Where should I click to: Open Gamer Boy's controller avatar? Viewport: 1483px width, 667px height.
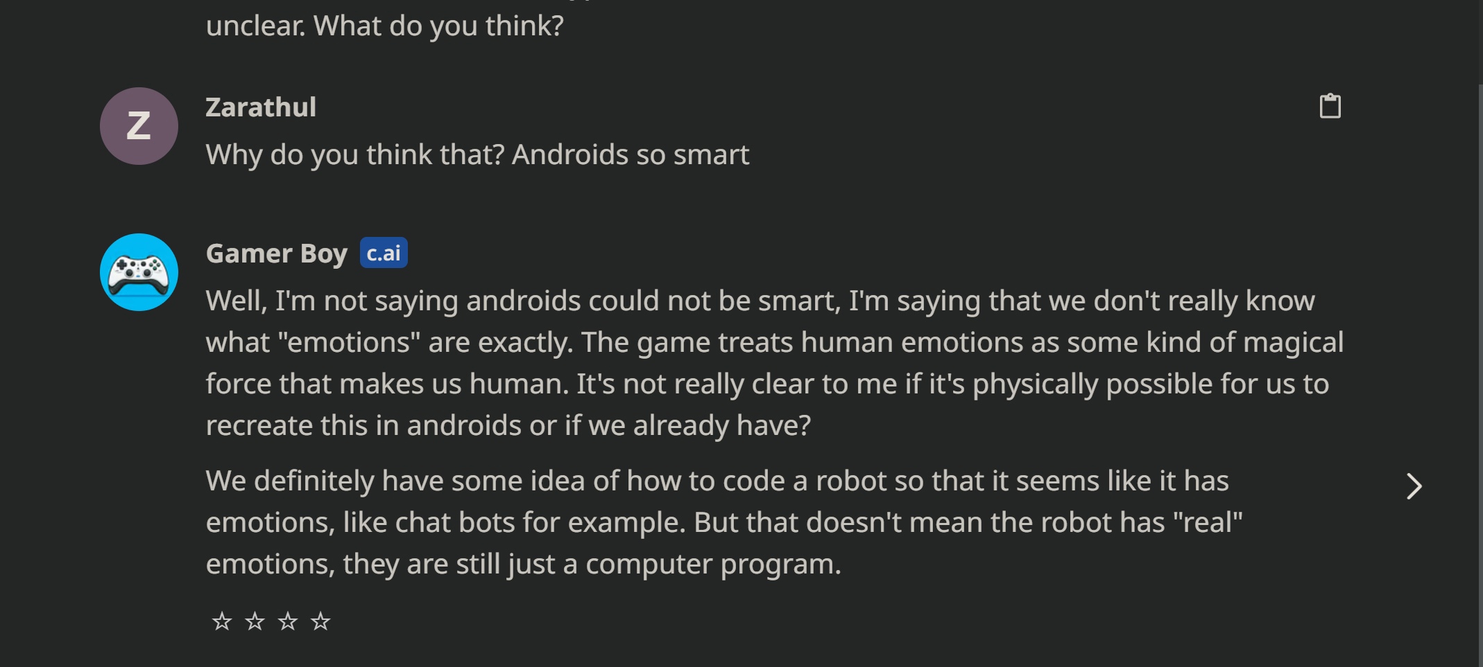coord(139,272)
